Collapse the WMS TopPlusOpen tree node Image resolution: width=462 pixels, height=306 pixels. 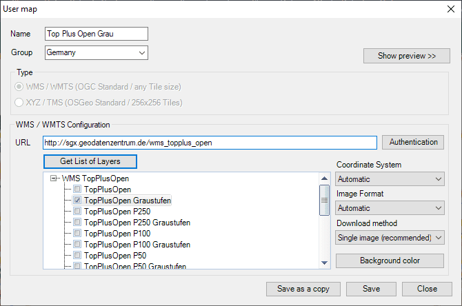click(53, 178)
